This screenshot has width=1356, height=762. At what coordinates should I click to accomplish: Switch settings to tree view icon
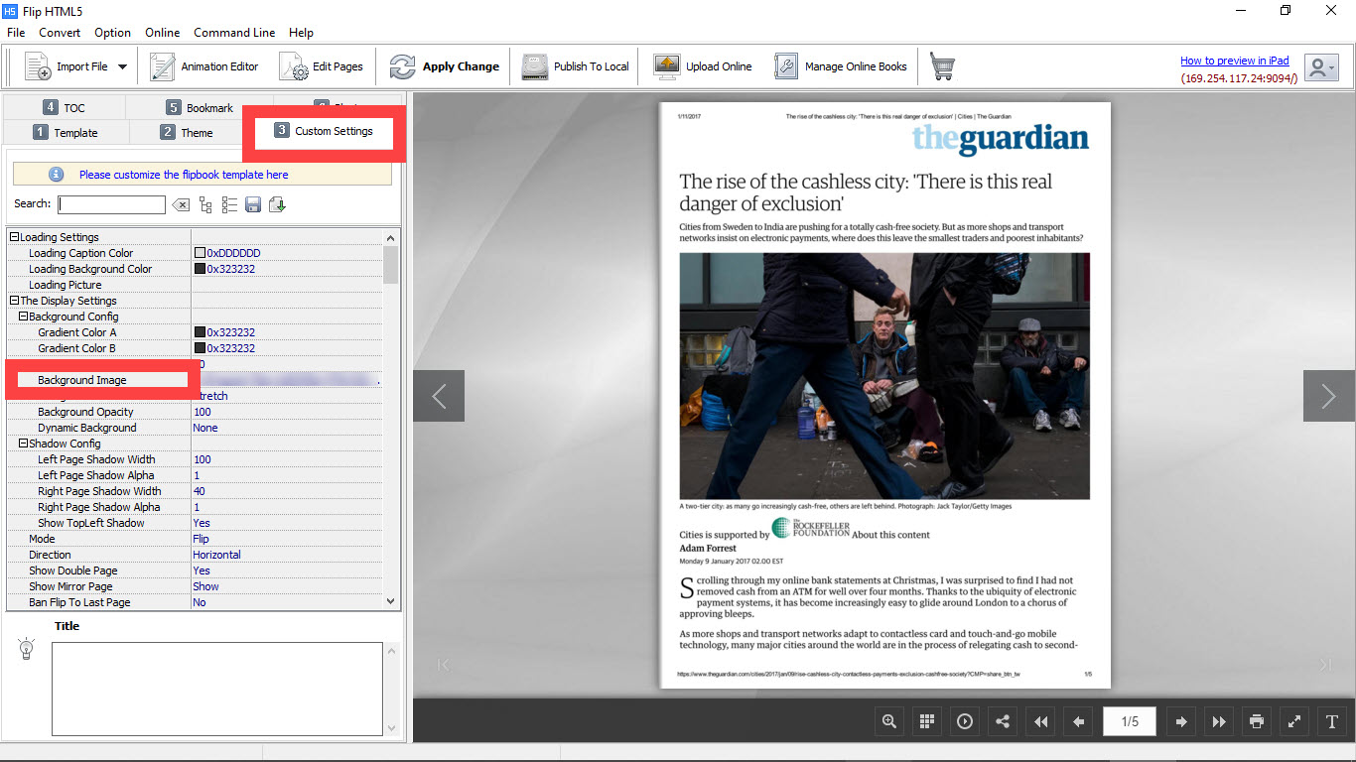[205, 204]
